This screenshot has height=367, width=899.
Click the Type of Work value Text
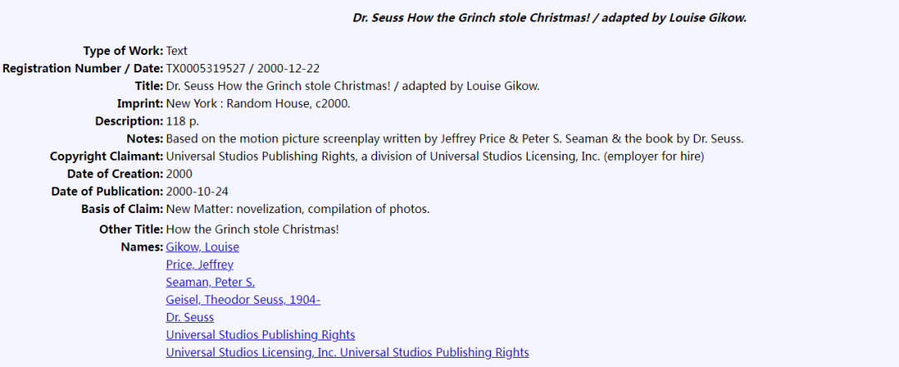pos(176,51)
